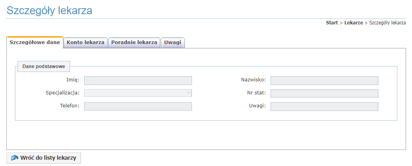Click the Szczegóły lekarza page heading
This screenshot has height=166, width=412.
49,11
